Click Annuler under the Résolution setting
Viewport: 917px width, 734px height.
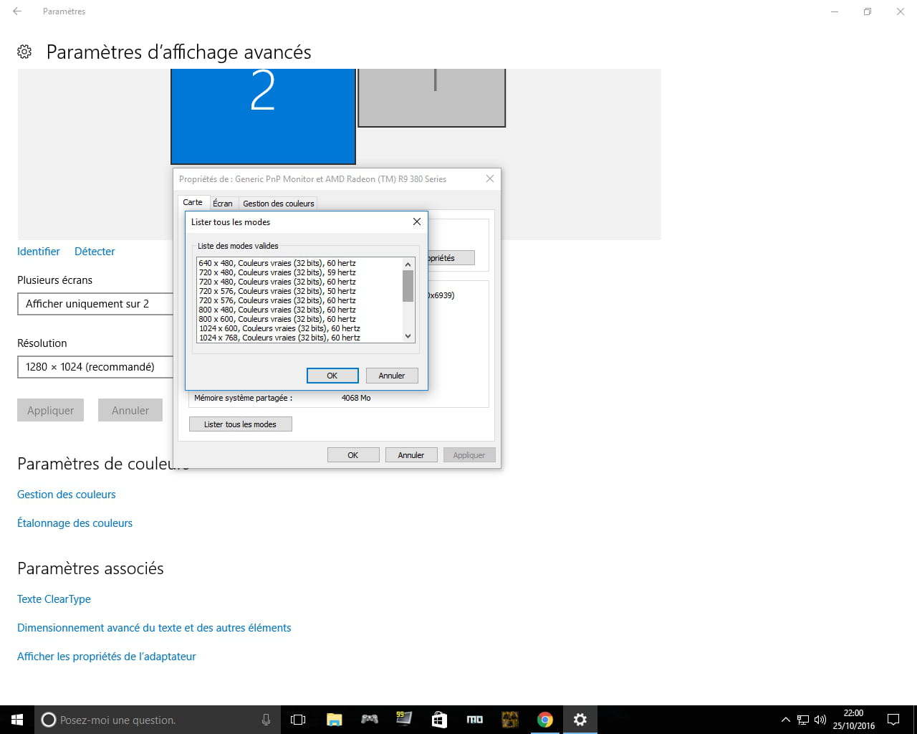click(x=130, y=410)
